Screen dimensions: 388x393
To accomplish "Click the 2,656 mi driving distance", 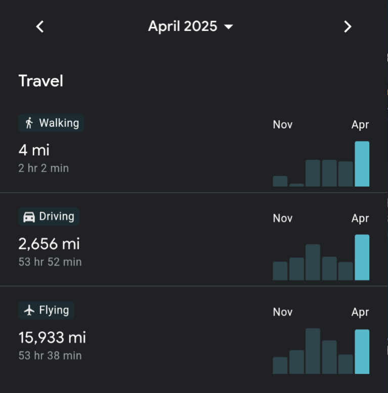I will (49, 244).
